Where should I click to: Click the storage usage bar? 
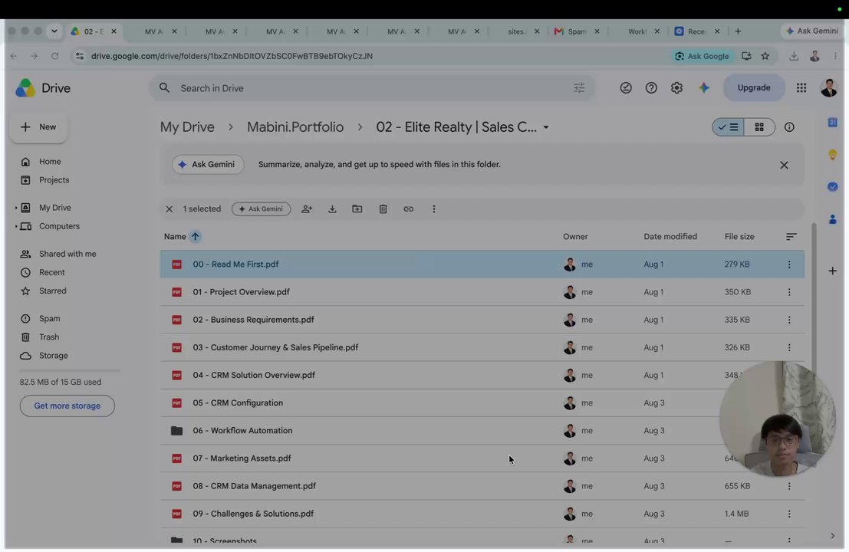pos(70,371)
